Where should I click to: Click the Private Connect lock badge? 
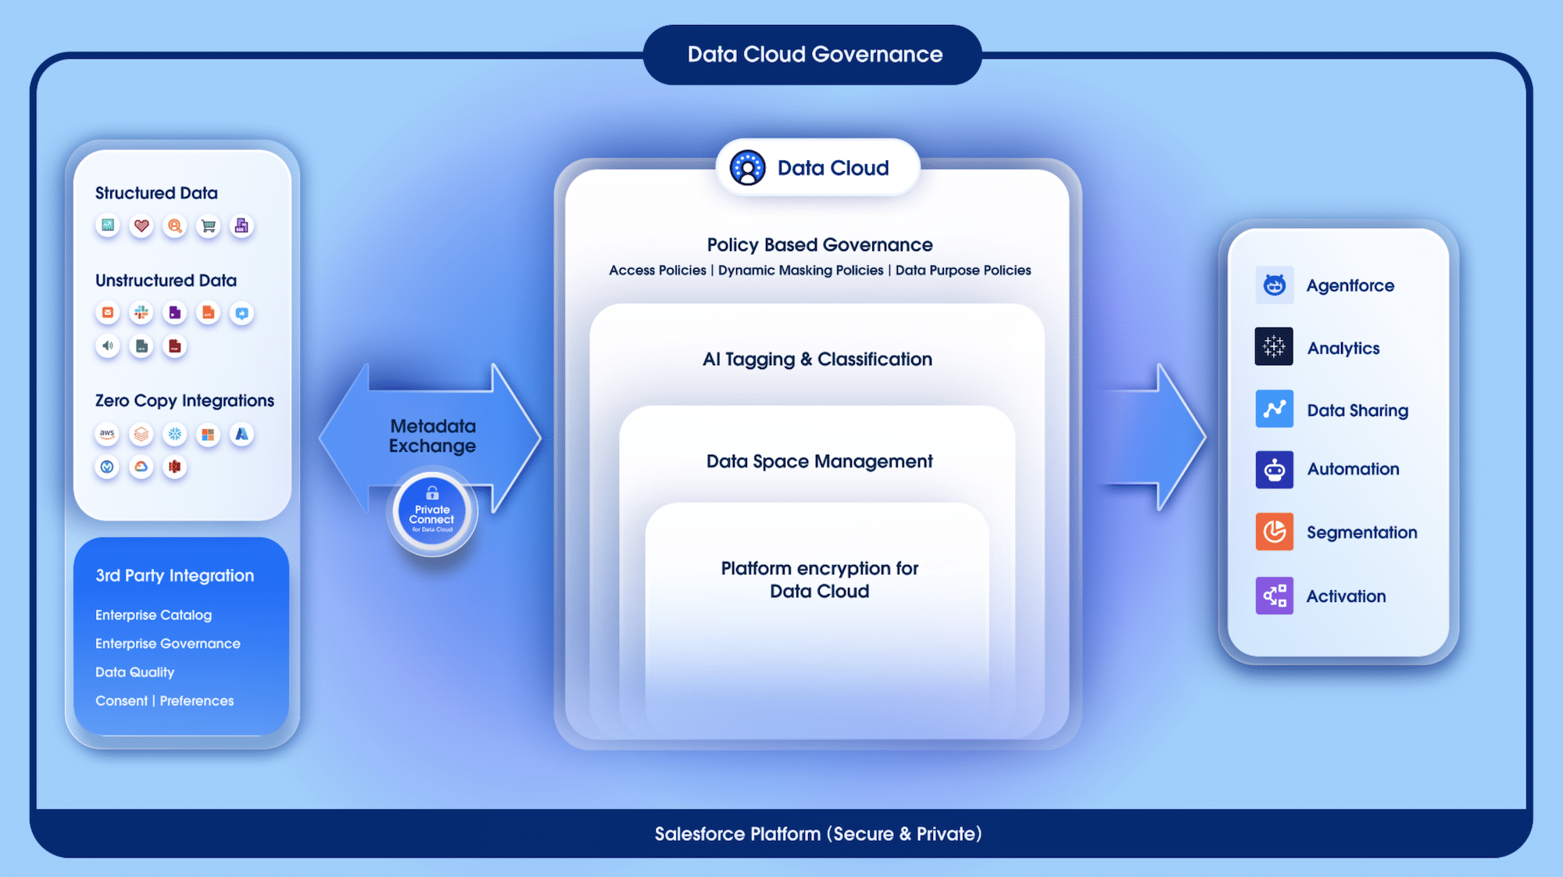coord(432,513)
